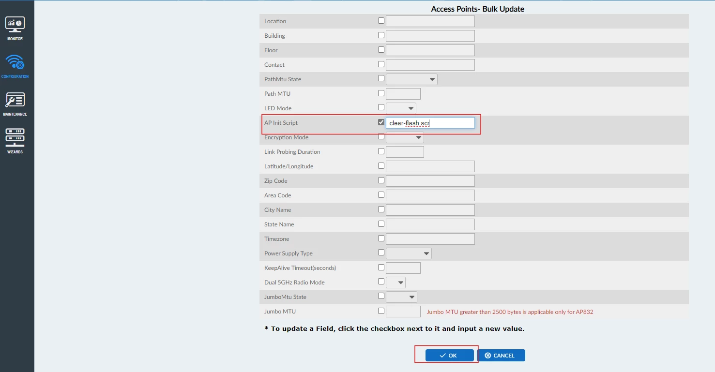The width and height of the screenshot is (715, 372).
Task: Open the Maintenance wrench icon
Action: 15,100
